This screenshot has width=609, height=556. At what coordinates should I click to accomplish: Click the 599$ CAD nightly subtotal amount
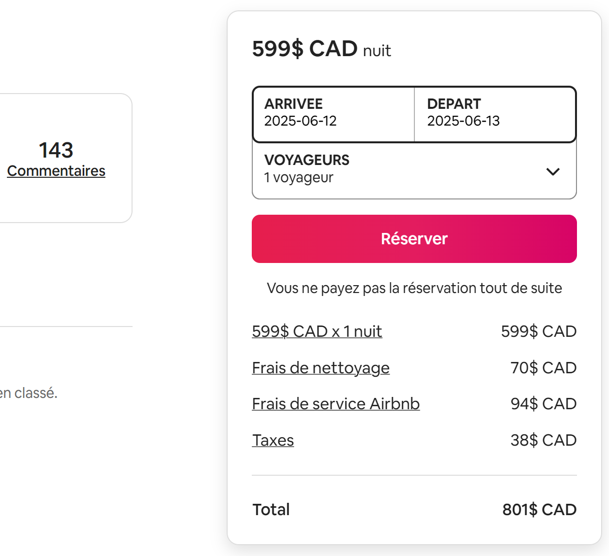pos(539,331)
